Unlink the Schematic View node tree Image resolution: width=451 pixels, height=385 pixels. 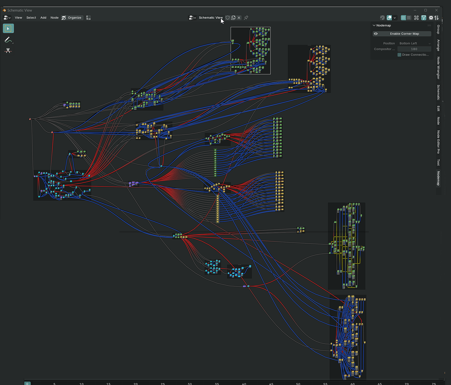(239, 18)
